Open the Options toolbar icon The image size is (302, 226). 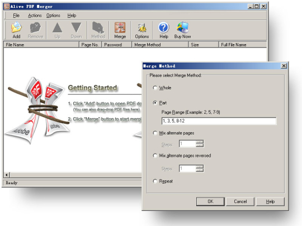coord(142,30)
